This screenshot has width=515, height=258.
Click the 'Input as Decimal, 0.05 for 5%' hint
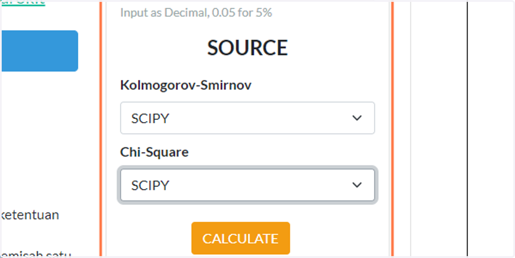[196, 12]
